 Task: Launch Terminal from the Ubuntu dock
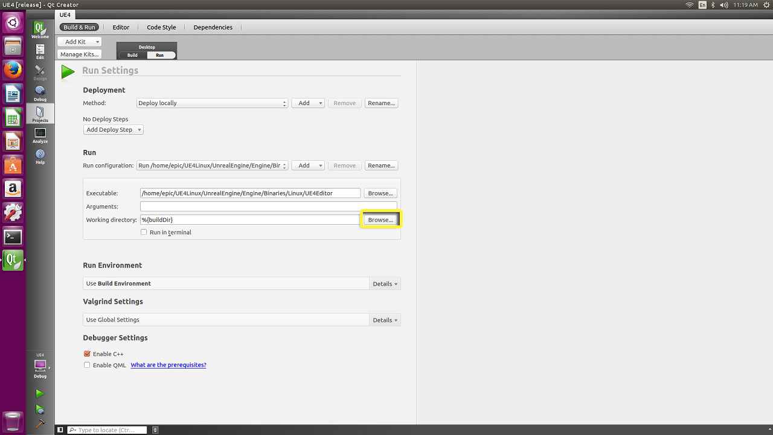(x=13, y=236)
